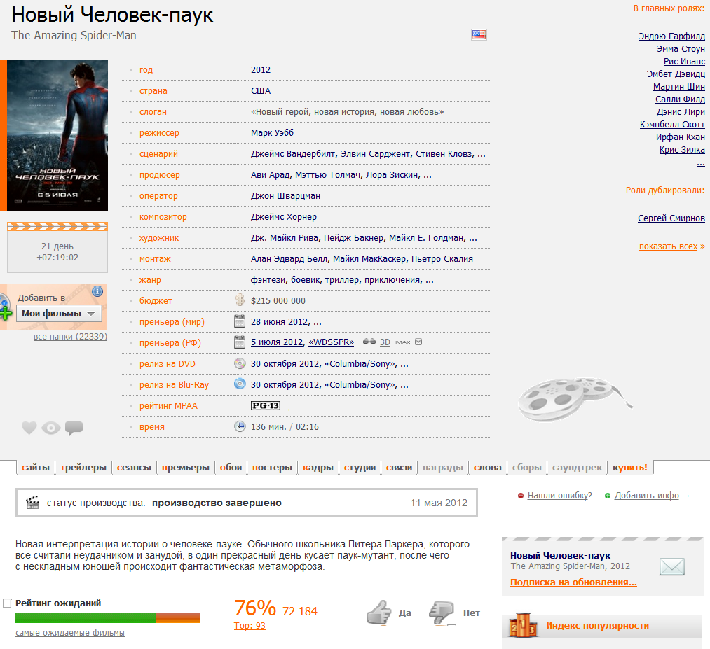Vote Да with thumbs up icon
This screenshot has width=710, height=649.
[378, 613]
